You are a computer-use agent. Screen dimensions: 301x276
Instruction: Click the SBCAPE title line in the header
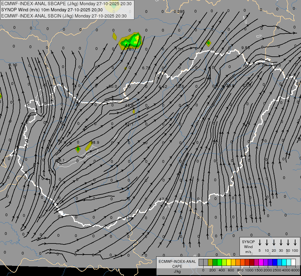(x=66, y=4)
